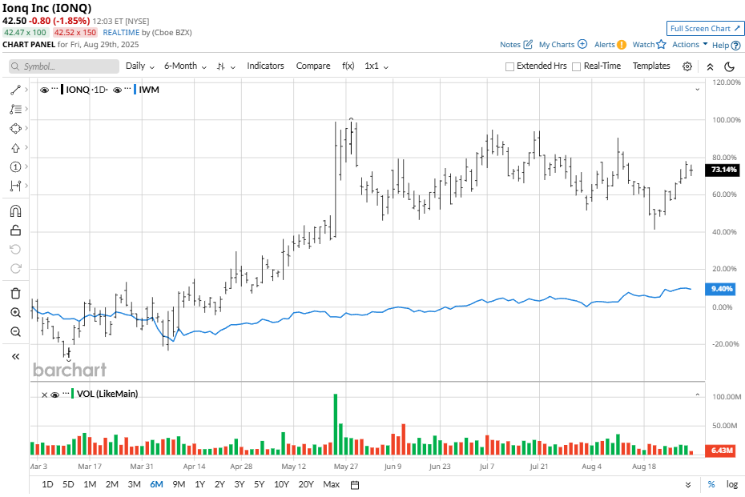This screenshot has width=745, height=497.
Task: Select the measure range tool
Action: [x=15, y=186]
